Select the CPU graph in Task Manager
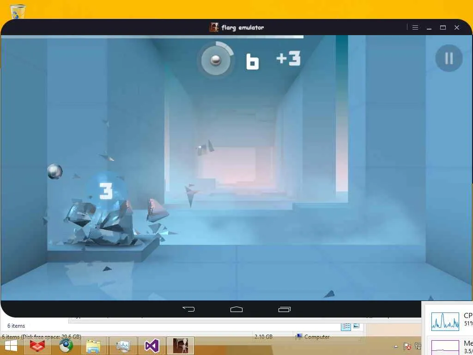The height and width of the screenshot is (355, 473). [x=445, y=322]
